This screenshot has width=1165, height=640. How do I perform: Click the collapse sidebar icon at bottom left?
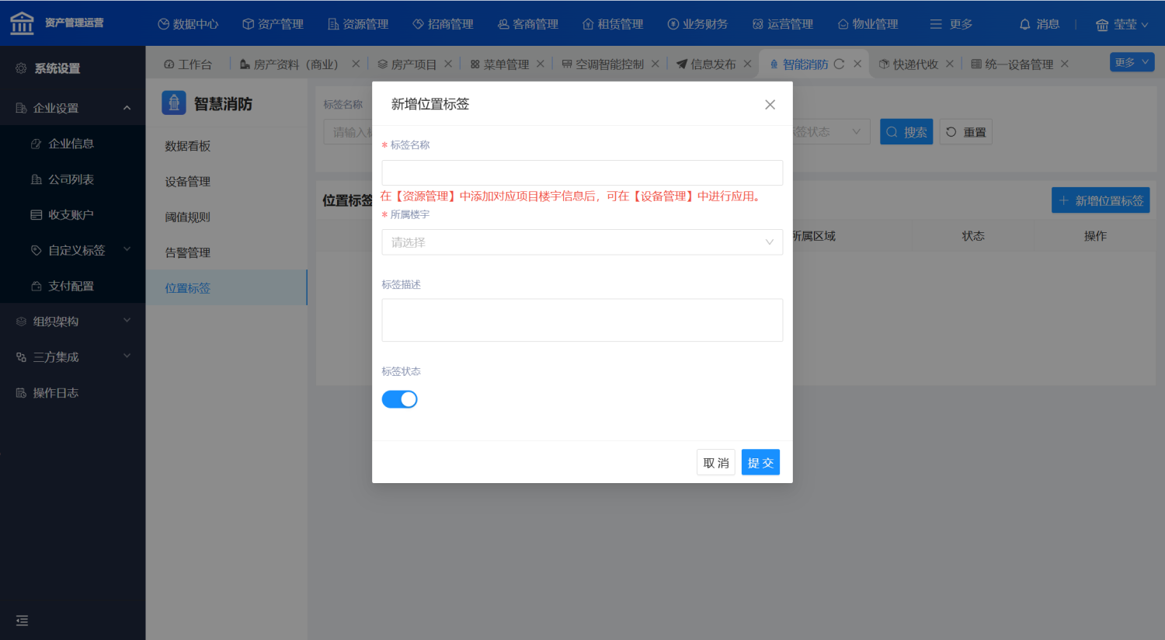[x=22, y=620]
